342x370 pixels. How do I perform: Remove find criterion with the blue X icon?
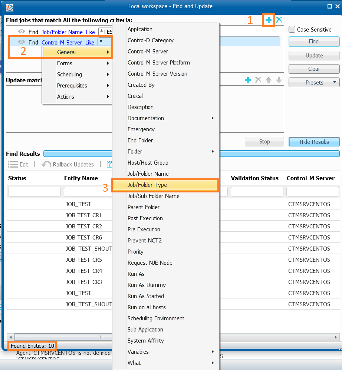click(x=279, y=20)
